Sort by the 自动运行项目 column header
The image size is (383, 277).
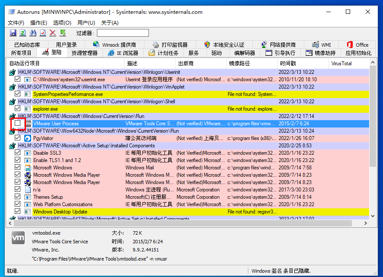66,64
